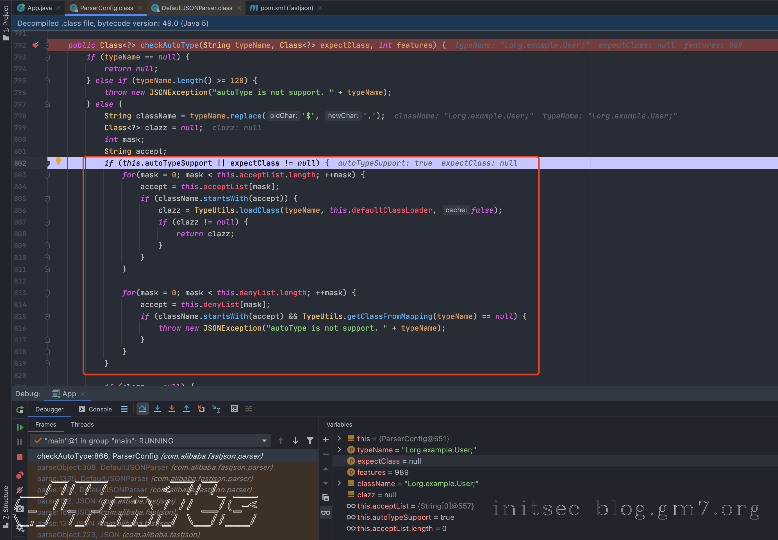Expand the typeName variable node
Viewport: 778px width, 540px height.
click(x=340, y=450)
